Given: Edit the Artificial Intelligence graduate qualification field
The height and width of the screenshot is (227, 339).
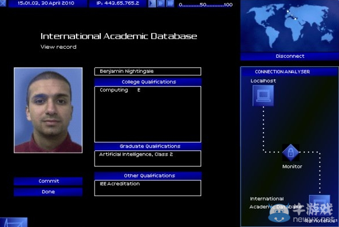Looking at the screenshot, I should [x=148, y=158].
